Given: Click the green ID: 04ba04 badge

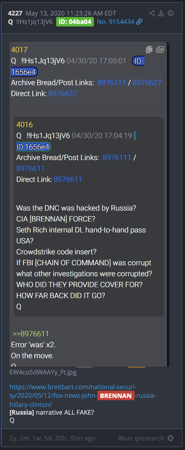Looking at the screenshot, I should click(75, 22).
